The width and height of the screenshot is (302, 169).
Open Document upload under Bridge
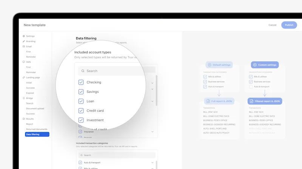(35, 109)
